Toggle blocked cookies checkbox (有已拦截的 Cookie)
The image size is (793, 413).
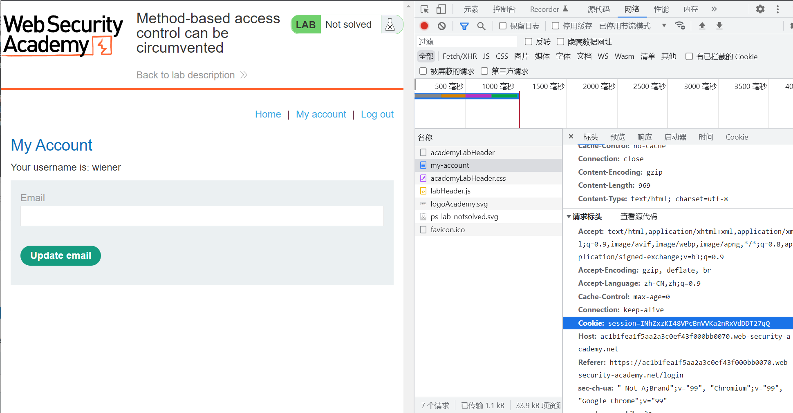689,56
